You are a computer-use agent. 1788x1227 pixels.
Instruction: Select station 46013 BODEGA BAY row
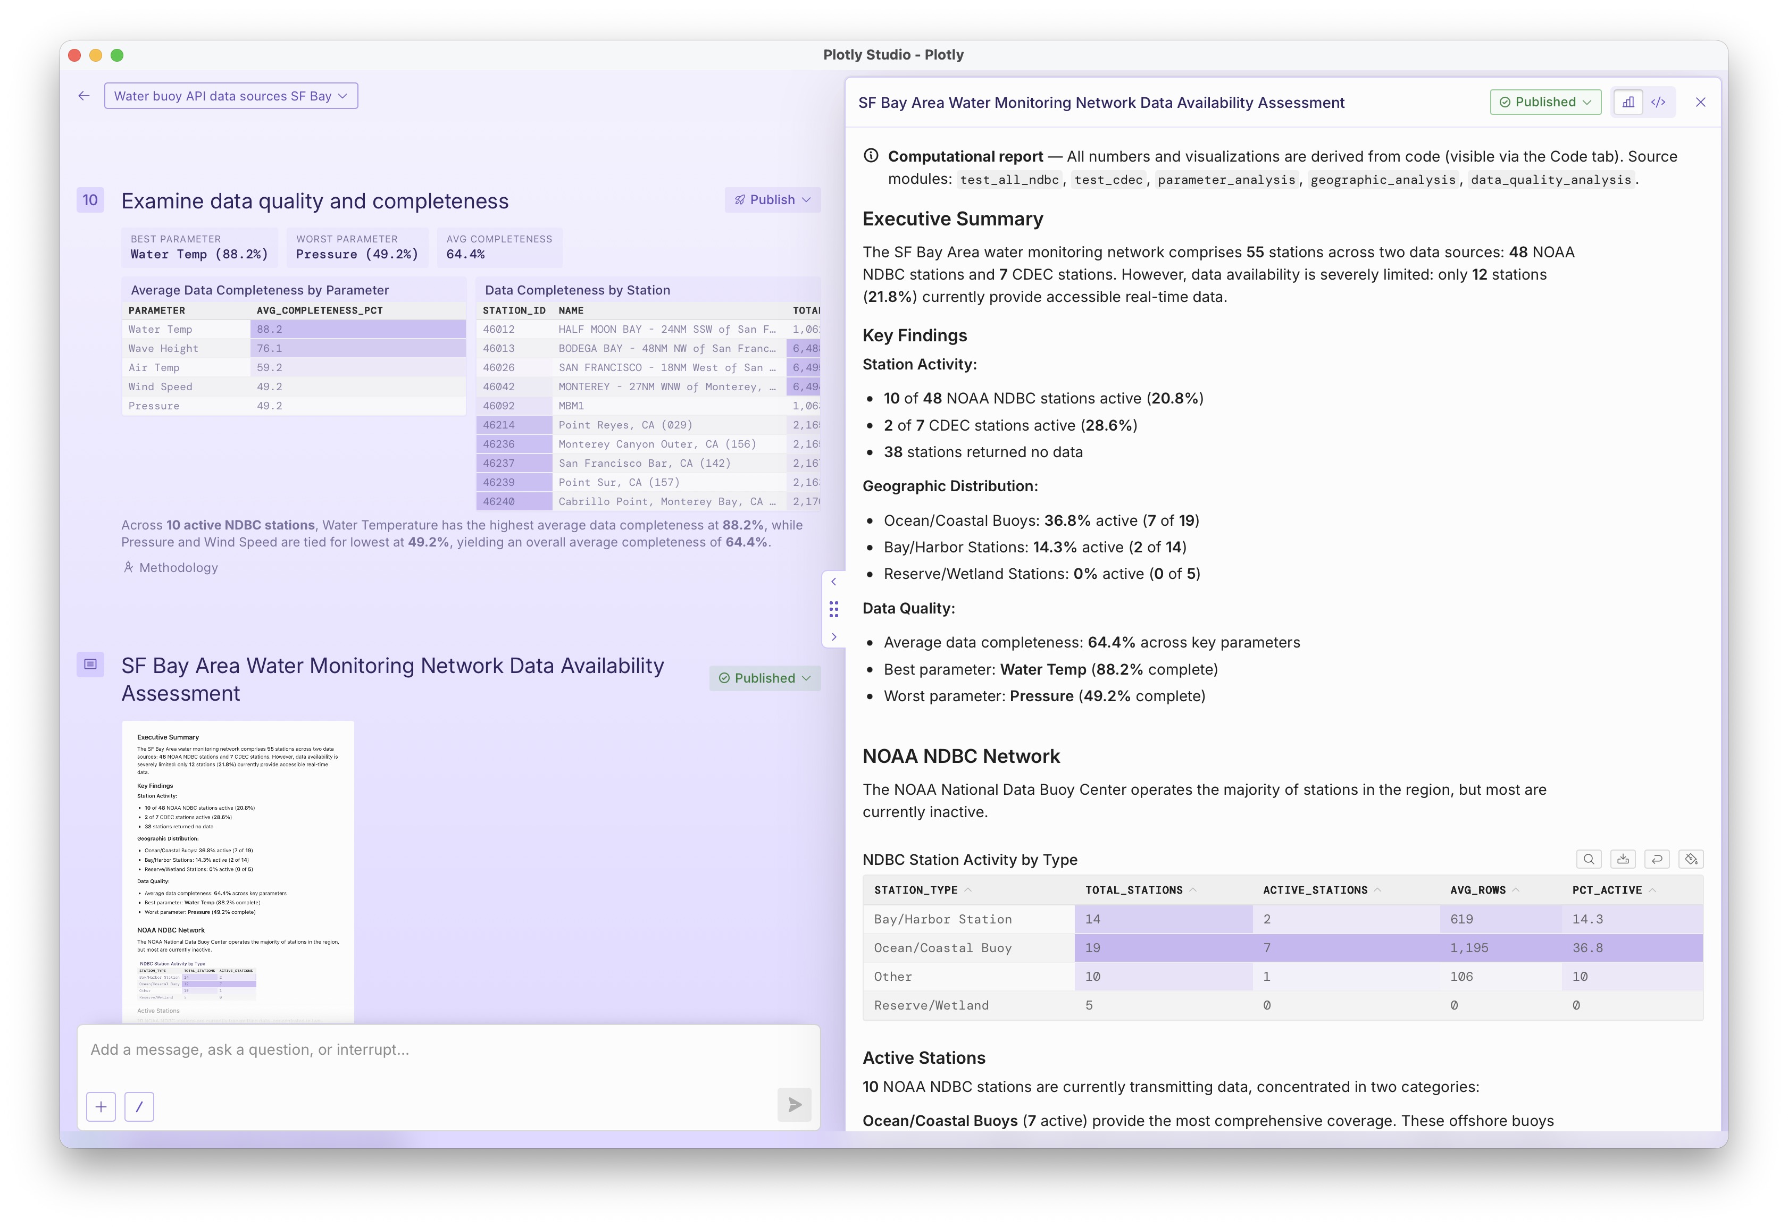point(649,349)
